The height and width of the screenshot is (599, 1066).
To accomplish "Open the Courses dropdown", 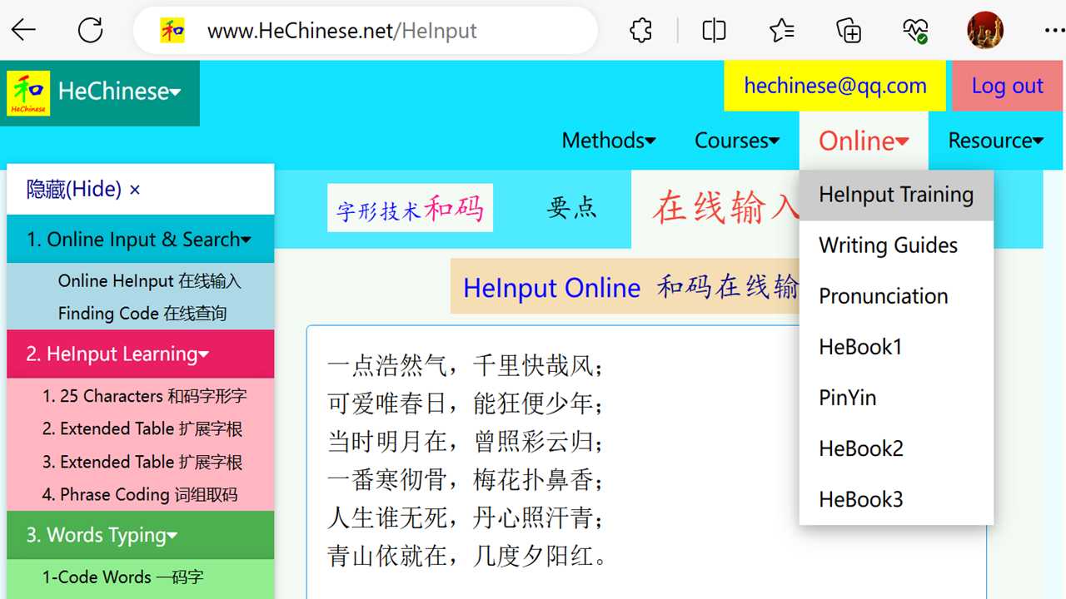I will [x=736, y=140].
